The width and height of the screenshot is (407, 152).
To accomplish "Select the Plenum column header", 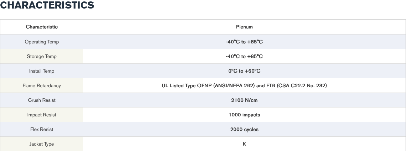I will (x=244, y=27).
